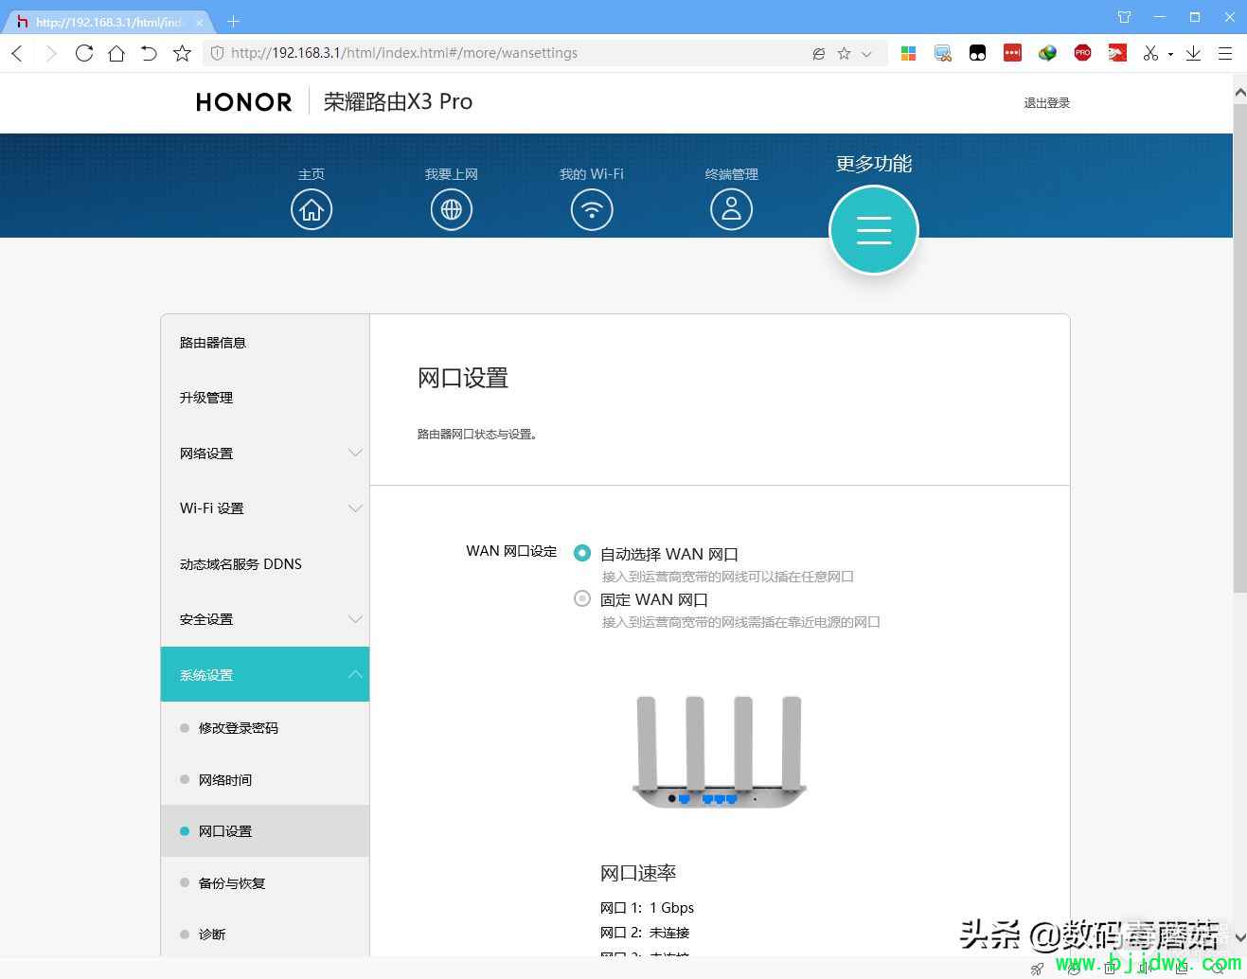Open the browser downloads icon
Image resolution: width=1247 pixels, height=979 pixels.
coord(1193,53)
